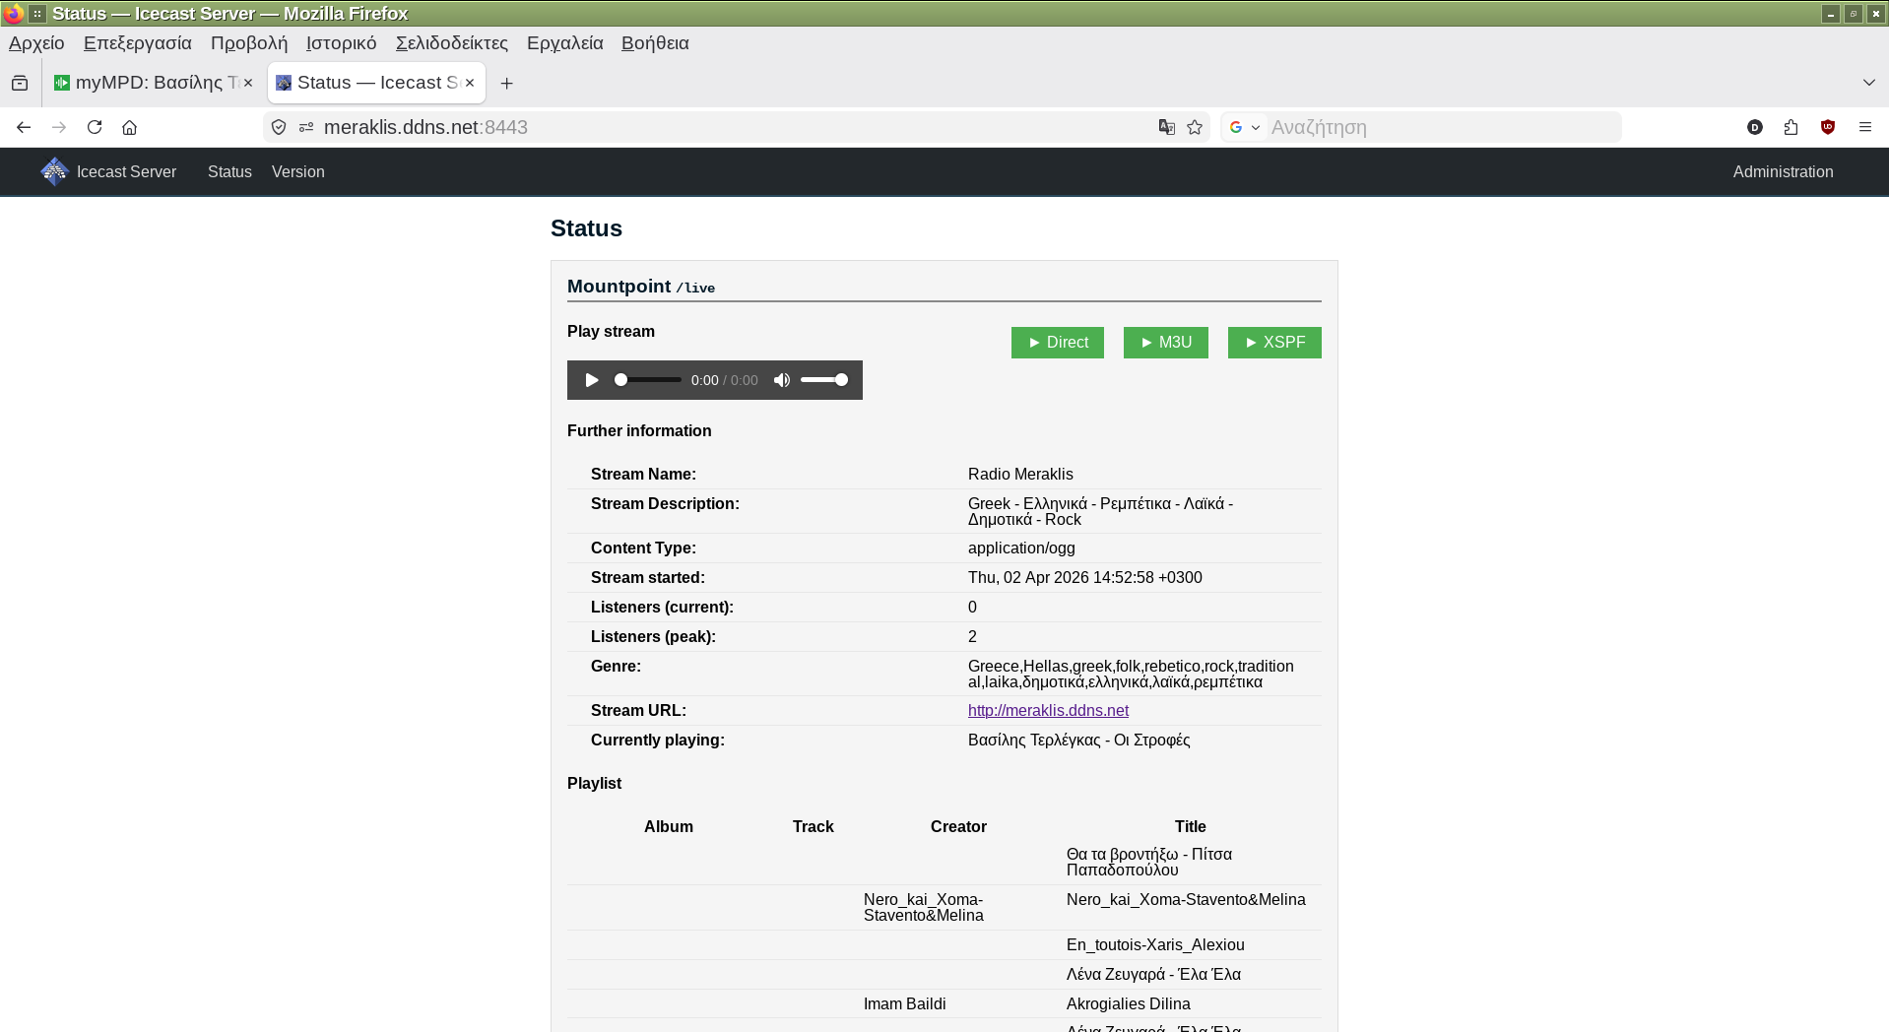Adjust the audio player volume slider
The image size is (1889, 1032).
coord(824,380)
